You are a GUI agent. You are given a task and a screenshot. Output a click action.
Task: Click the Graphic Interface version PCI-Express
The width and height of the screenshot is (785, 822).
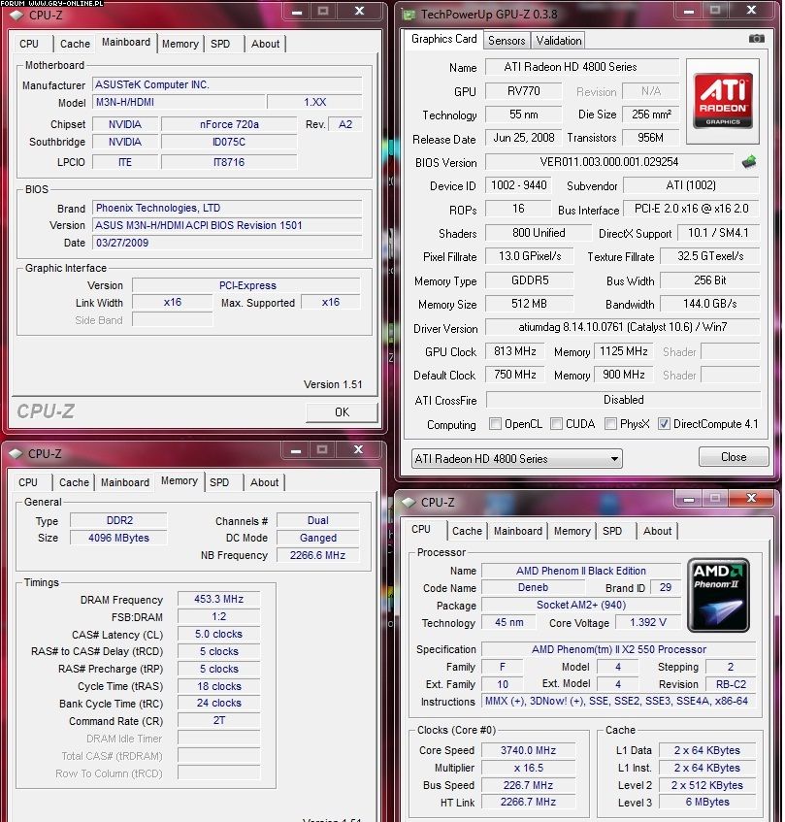(246, 285)
